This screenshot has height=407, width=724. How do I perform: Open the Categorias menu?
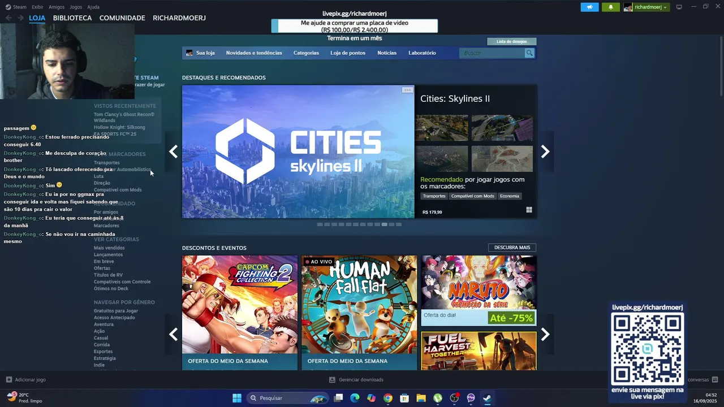click(306, 53)
